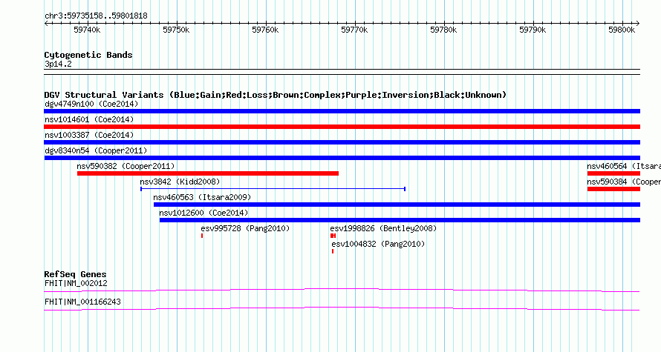Screen dimensions: 661x352
Task: Click the nsv590384 (Cooper label
Action: (624, 182)
